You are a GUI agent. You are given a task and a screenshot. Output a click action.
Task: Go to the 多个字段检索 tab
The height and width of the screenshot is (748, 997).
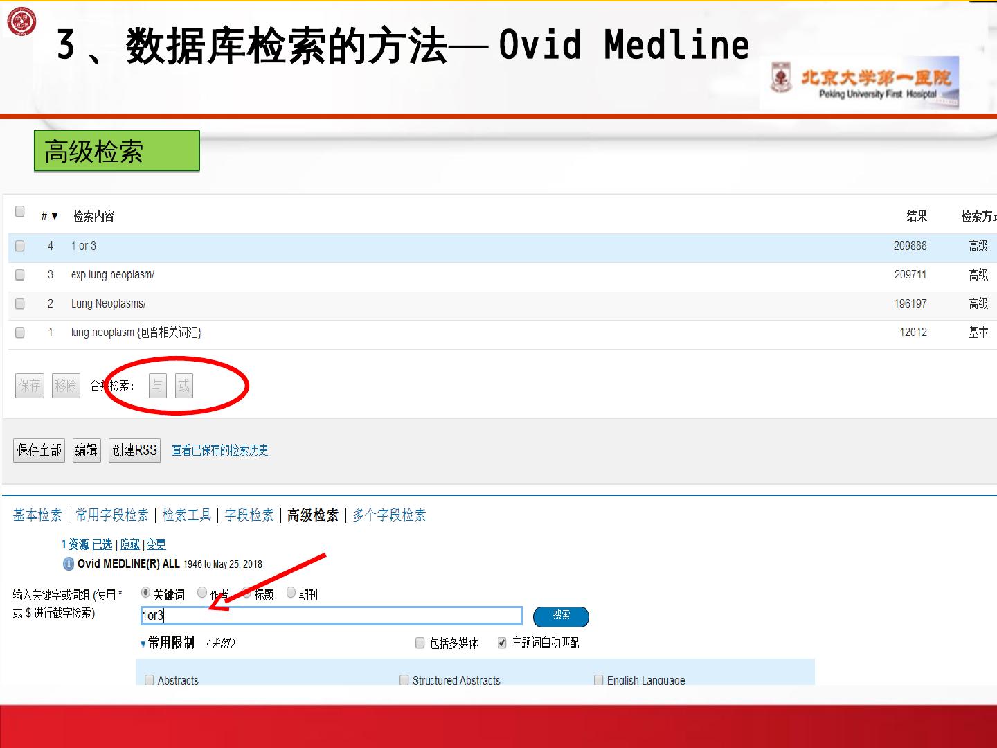point(389,515)
